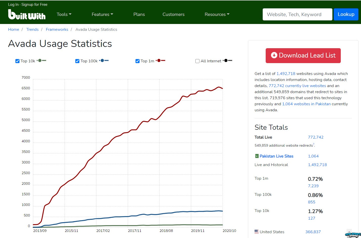Uncheck the Top 1m checkbox
The height and width of the screenshot is (238, 361).
(138, 61)
